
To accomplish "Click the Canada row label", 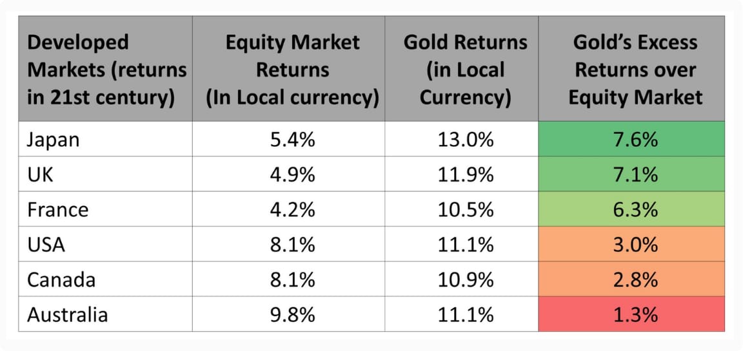I will [x=61, y=279].
